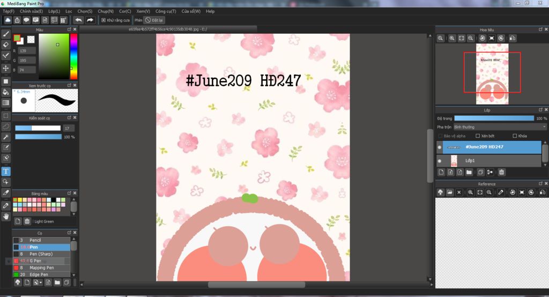Clear Reference image with X icon
549x297 pixels.
click(459, 192)
